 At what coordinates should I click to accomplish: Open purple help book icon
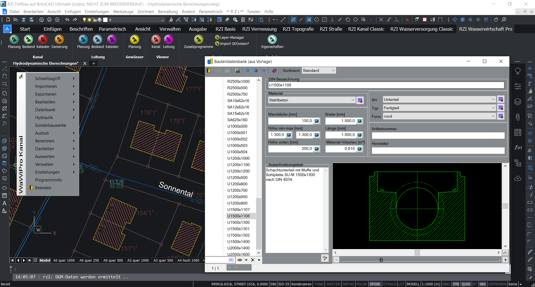coord(274,70)
